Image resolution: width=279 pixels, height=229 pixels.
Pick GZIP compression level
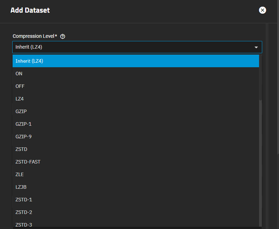click(136, 111)
